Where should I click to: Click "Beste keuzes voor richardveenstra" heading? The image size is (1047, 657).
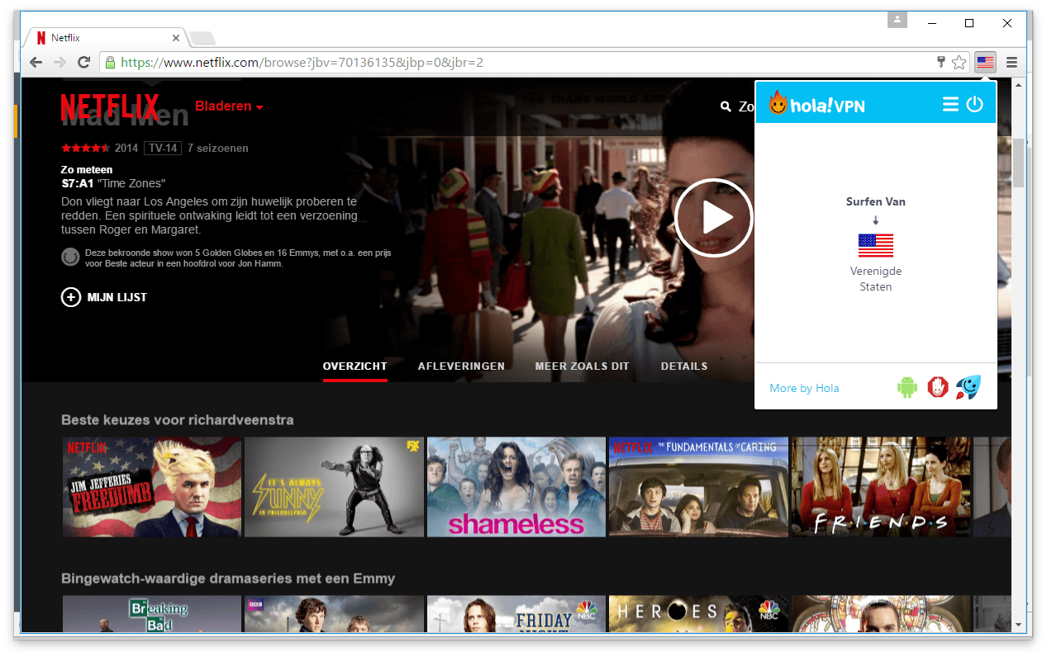pos(178,420)
